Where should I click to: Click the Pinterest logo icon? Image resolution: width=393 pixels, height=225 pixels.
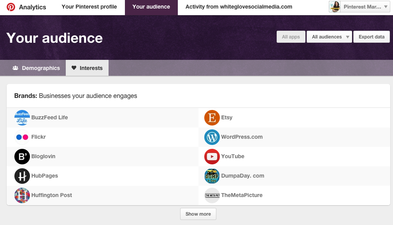(11, 7)
